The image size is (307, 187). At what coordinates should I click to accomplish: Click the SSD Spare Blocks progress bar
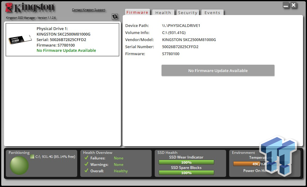tap(186, 173)
